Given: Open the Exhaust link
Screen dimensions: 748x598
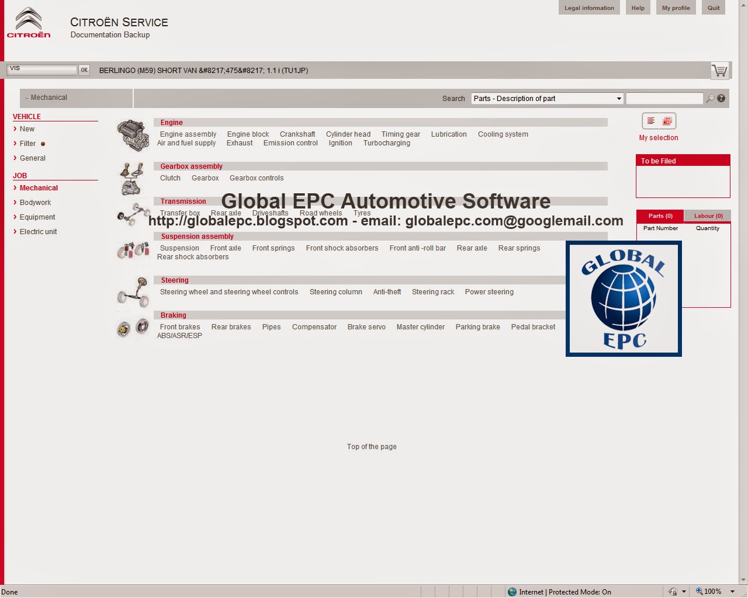Looking at the screenshot, I should tap(240, 143).
